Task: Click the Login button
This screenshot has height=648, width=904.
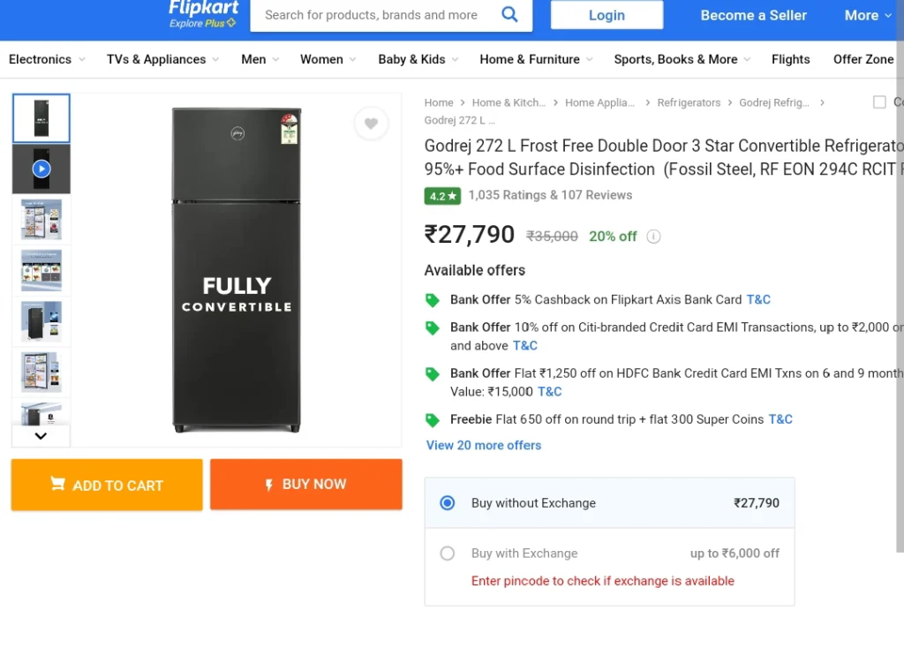Action: click(606, 15)
